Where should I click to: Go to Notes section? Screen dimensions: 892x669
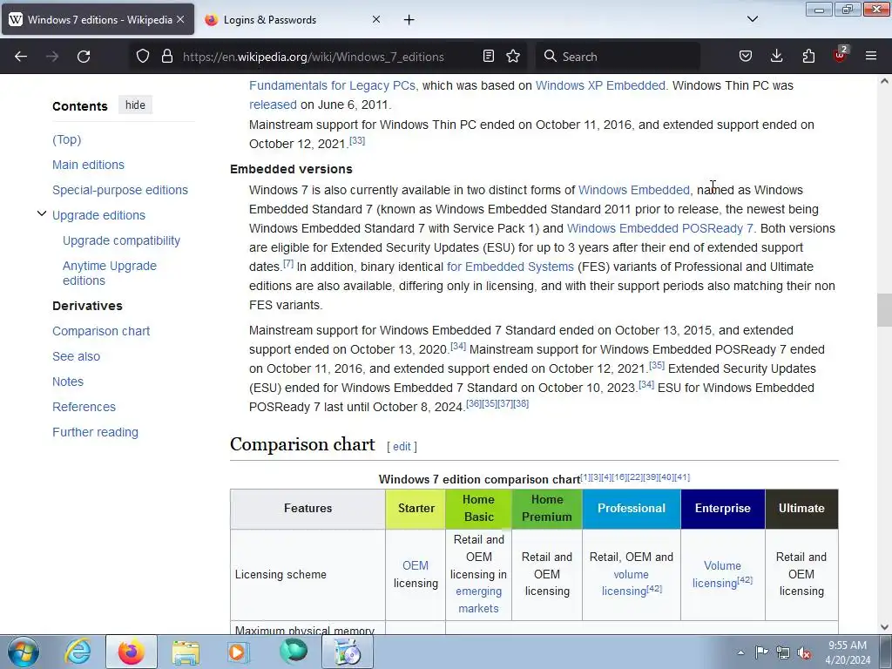point(68,382)
